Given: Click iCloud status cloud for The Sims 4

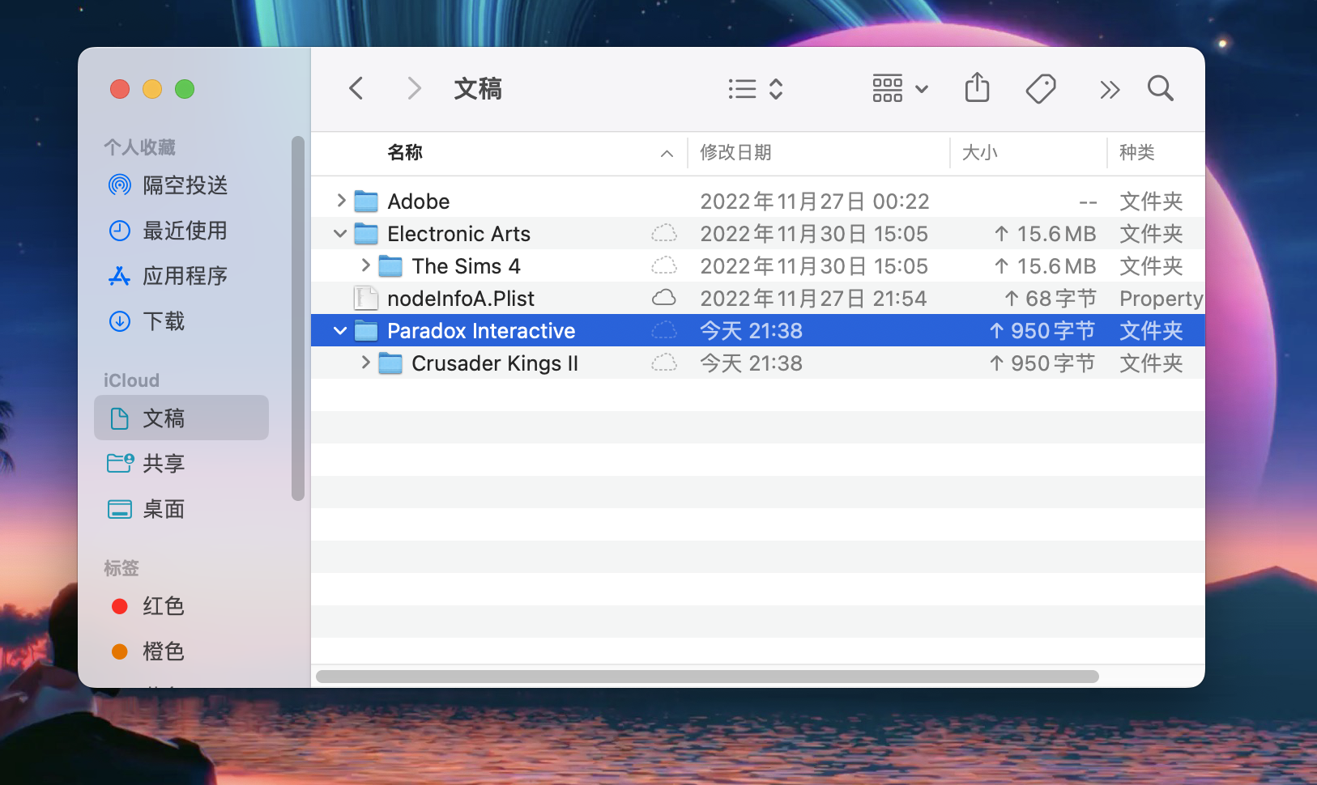Looking at the screenshot, I should (664, 265).
